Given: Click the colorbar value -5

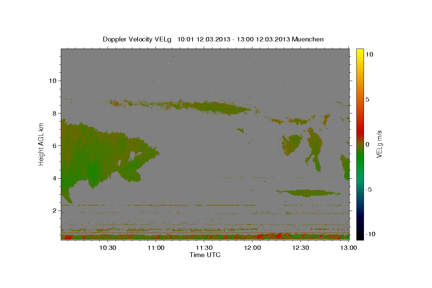Looking at the screenshot, I should [369, 189].
